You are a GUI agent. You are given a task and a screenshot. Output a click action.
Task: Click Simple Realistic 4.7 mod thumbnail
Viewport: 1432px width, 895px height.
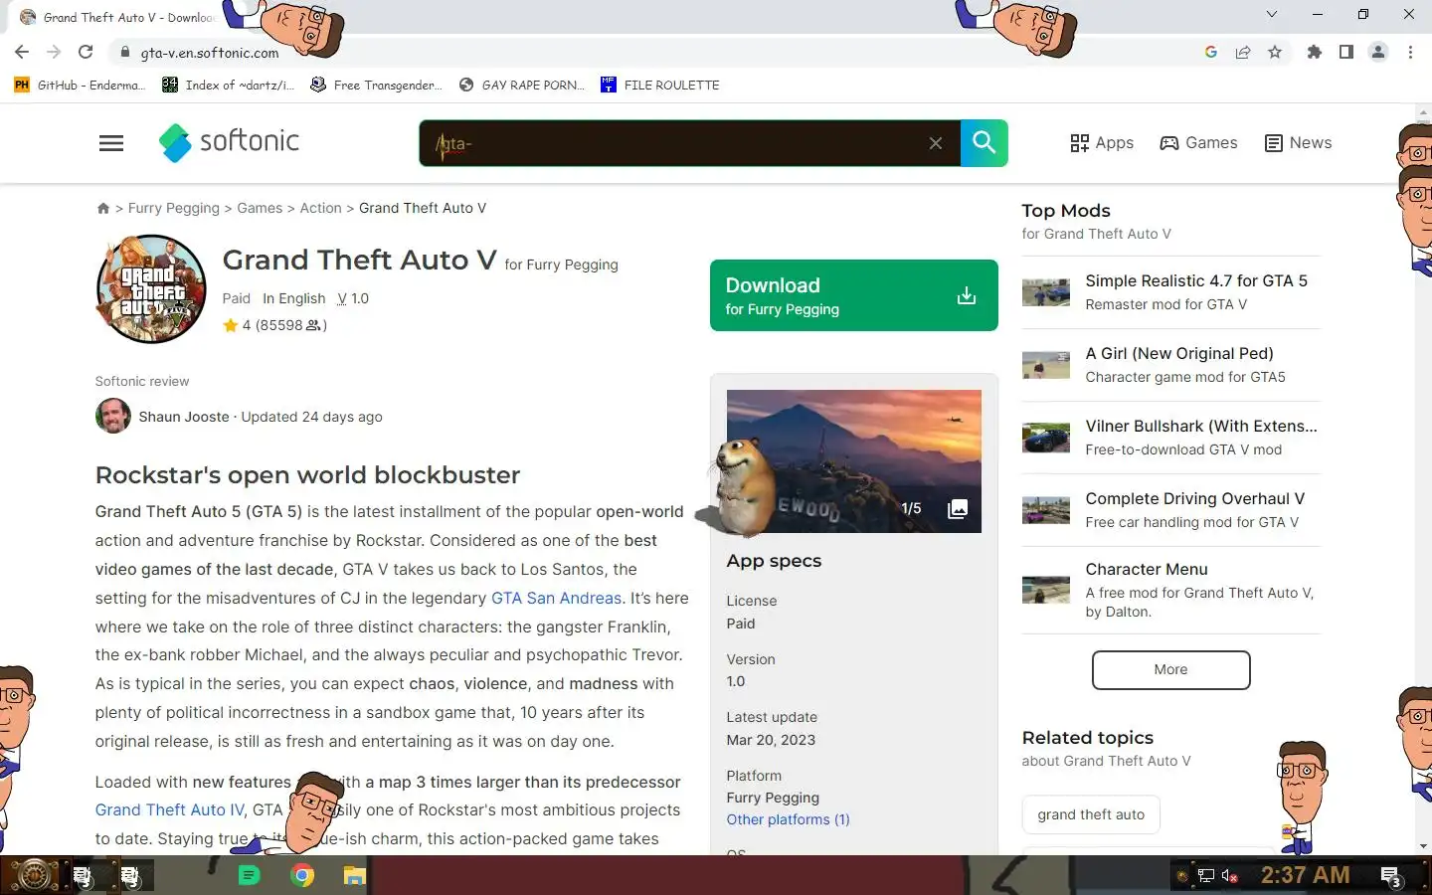1046,292
